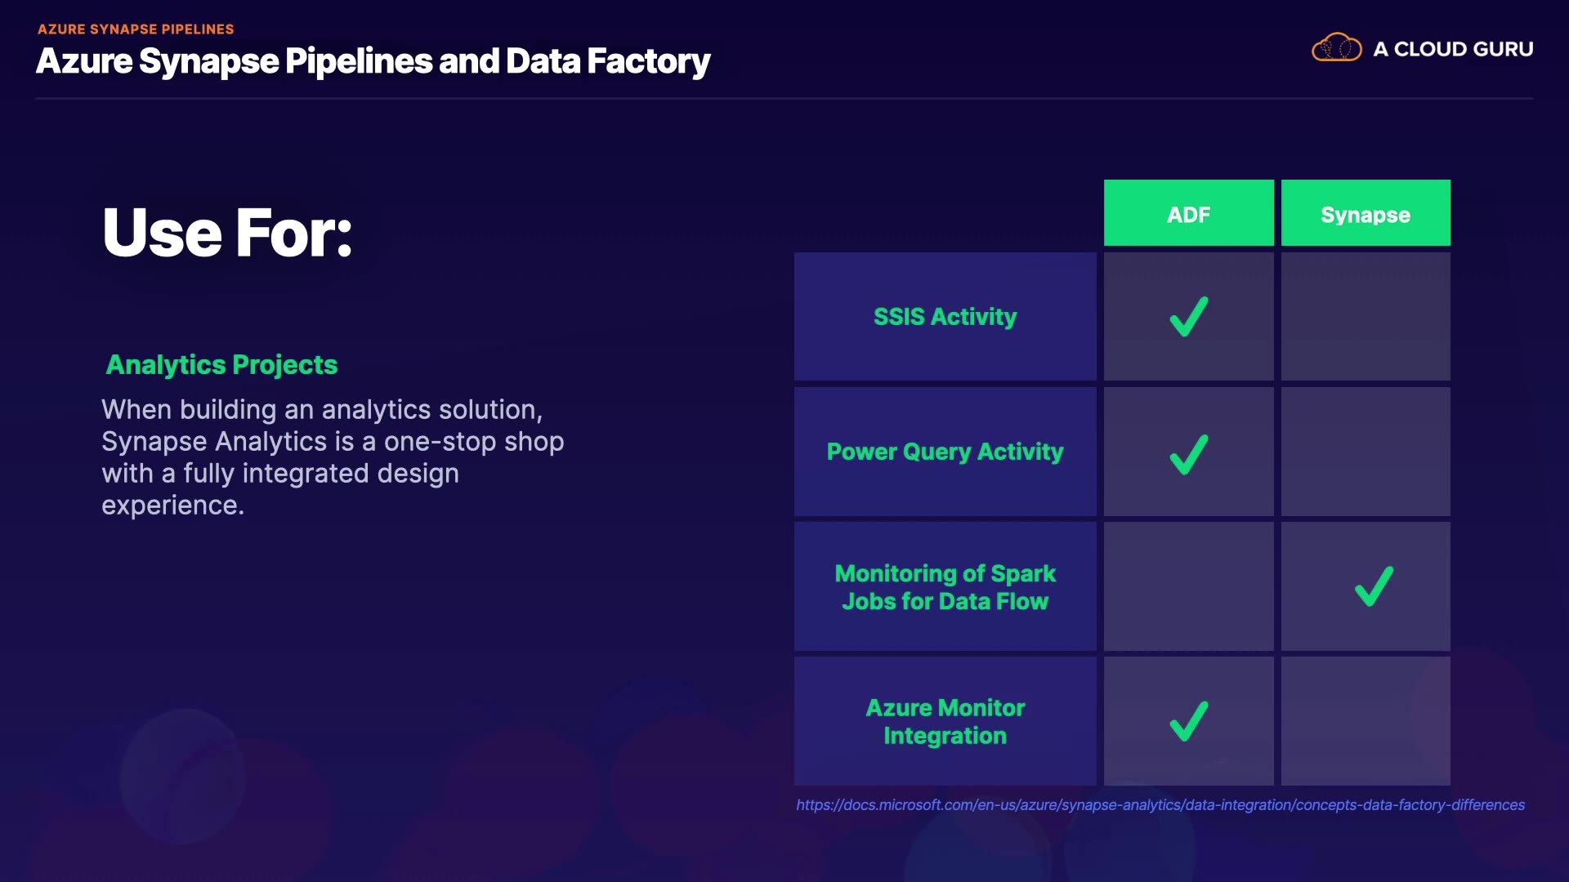
Task: Click the empty Synapse cell for SSIS Activity
Action: [1366, 317]
